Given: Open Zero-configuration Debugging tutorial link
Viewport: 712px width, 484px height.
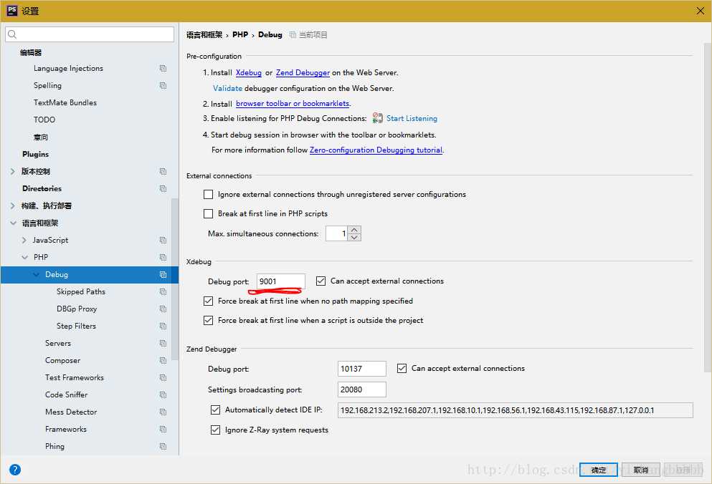Looking at the screenshot, I should coord(376,150).
